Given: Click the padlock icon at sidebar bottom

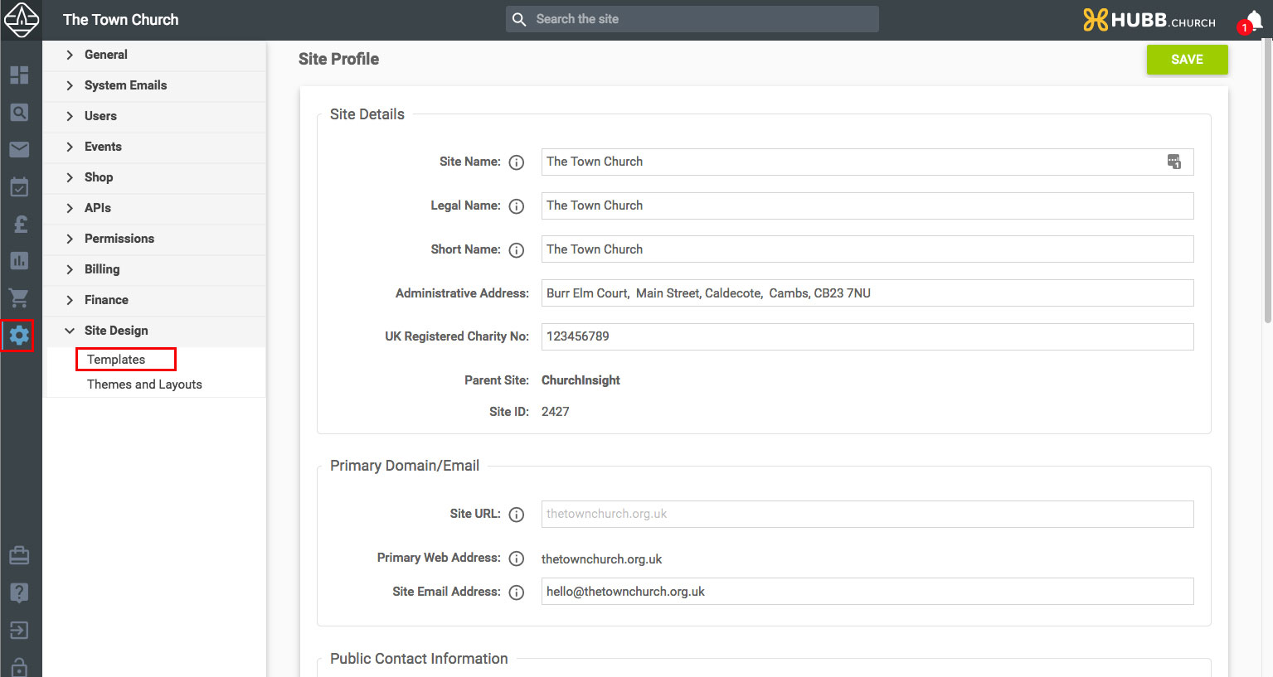Looking at the screenshot, I should click(x=19, y=666).
